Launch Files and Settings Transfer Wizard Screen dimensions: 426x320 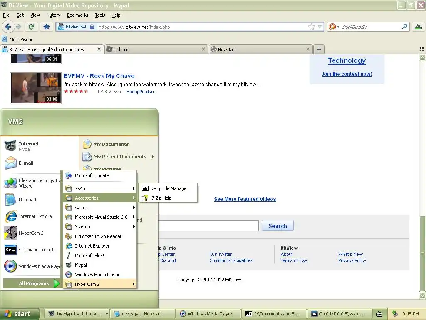point(32,183)
